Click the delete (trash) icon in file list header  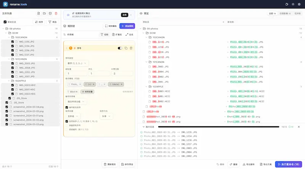(x=56, y=14)
